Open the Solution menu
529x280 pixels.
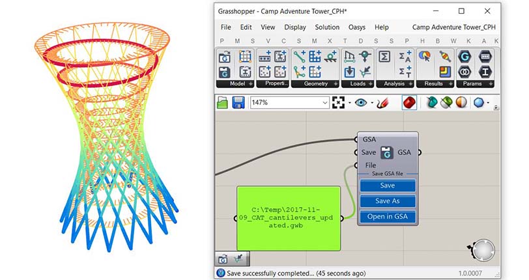tap(327, 27)
